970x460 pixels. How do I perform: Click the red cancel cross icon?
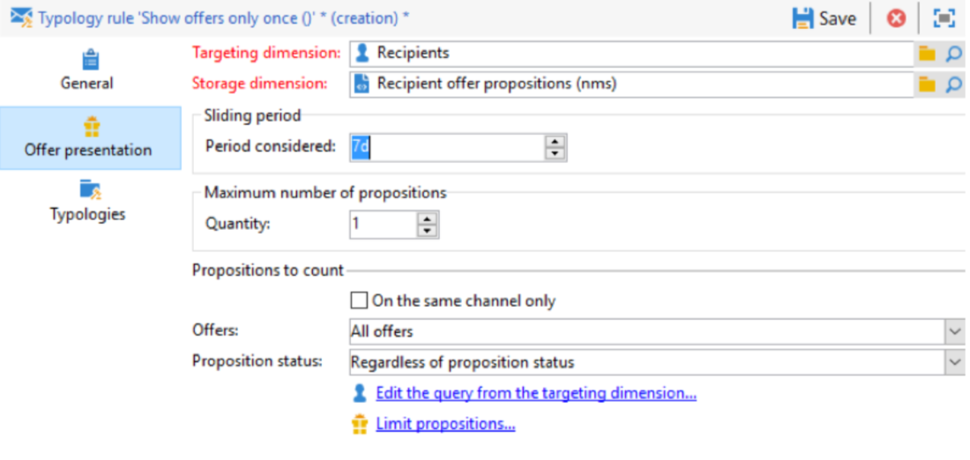pyautogui.click(x=896, y=19)
